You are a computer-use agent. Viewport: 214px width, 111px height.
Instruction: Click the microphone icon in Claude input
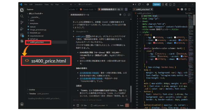(127, 100)
